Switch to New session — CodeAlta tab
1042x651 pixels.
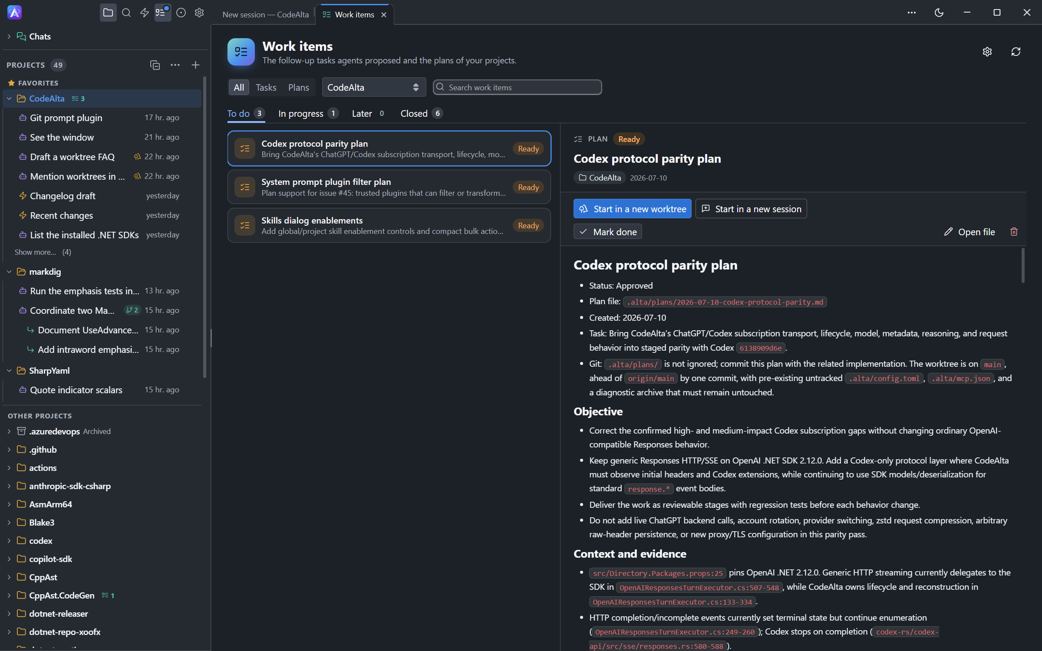(x=265, y=15)
